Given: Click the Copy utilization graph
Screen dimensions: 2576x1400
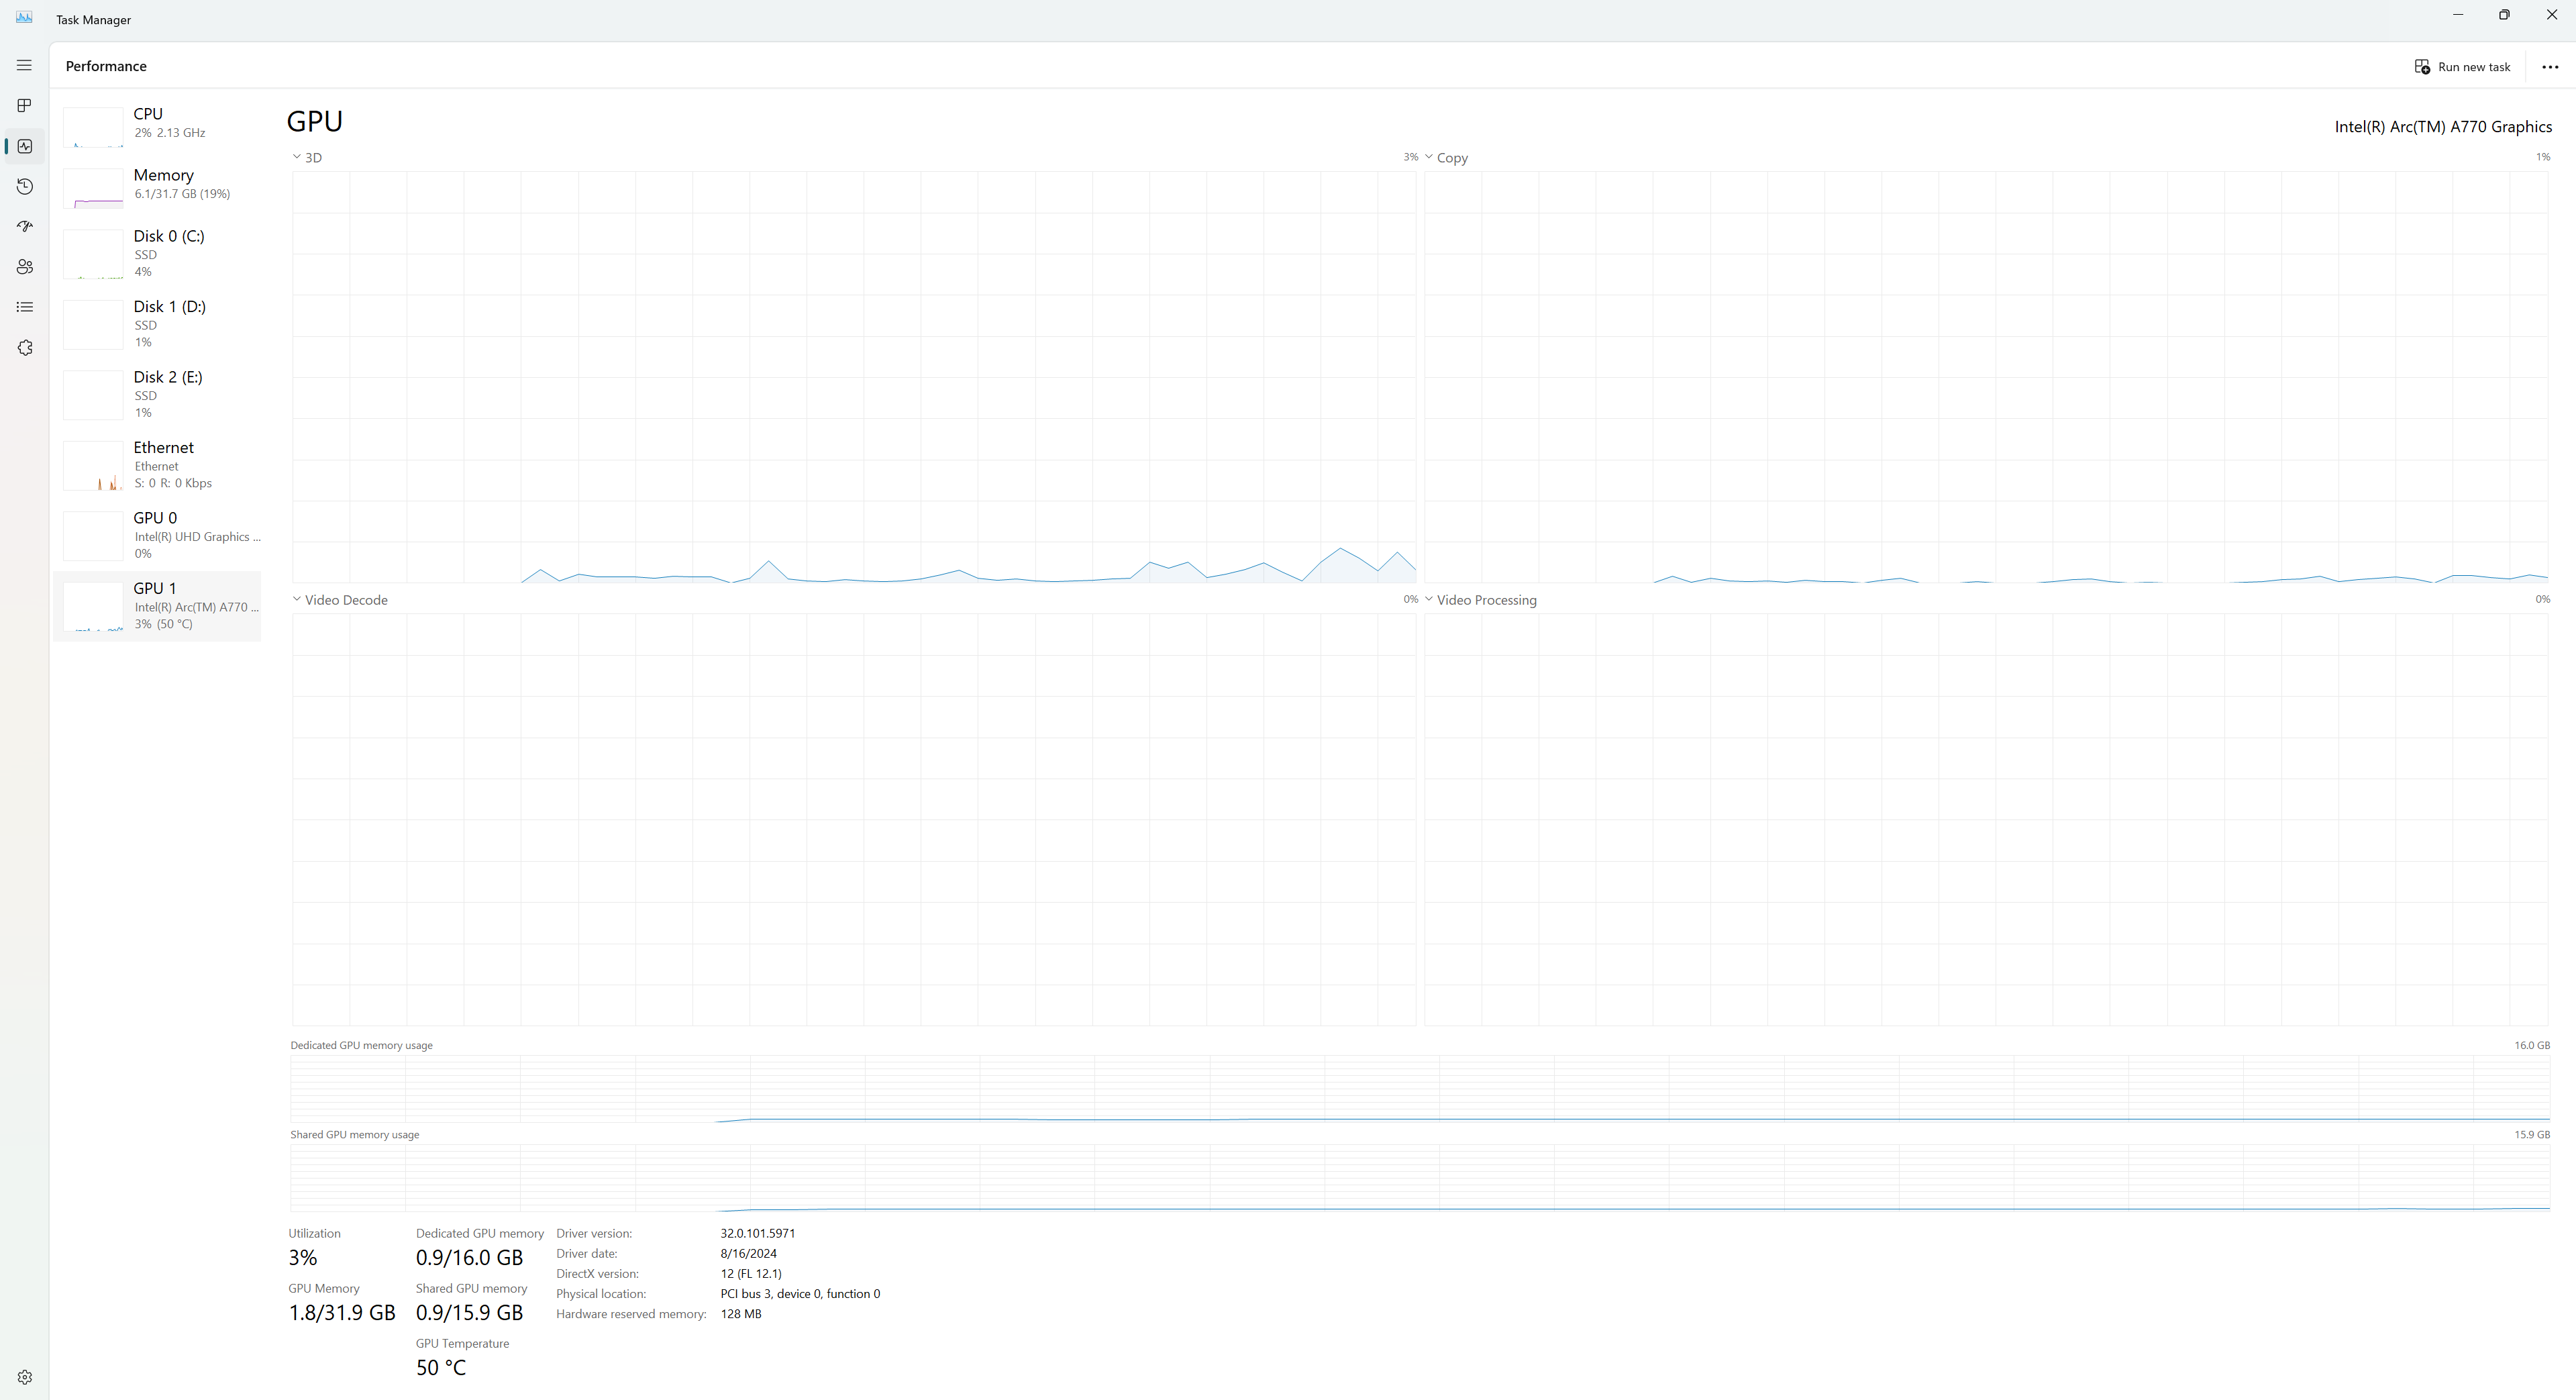Looking at the screenshot, I should click(x=1986, y=377).
